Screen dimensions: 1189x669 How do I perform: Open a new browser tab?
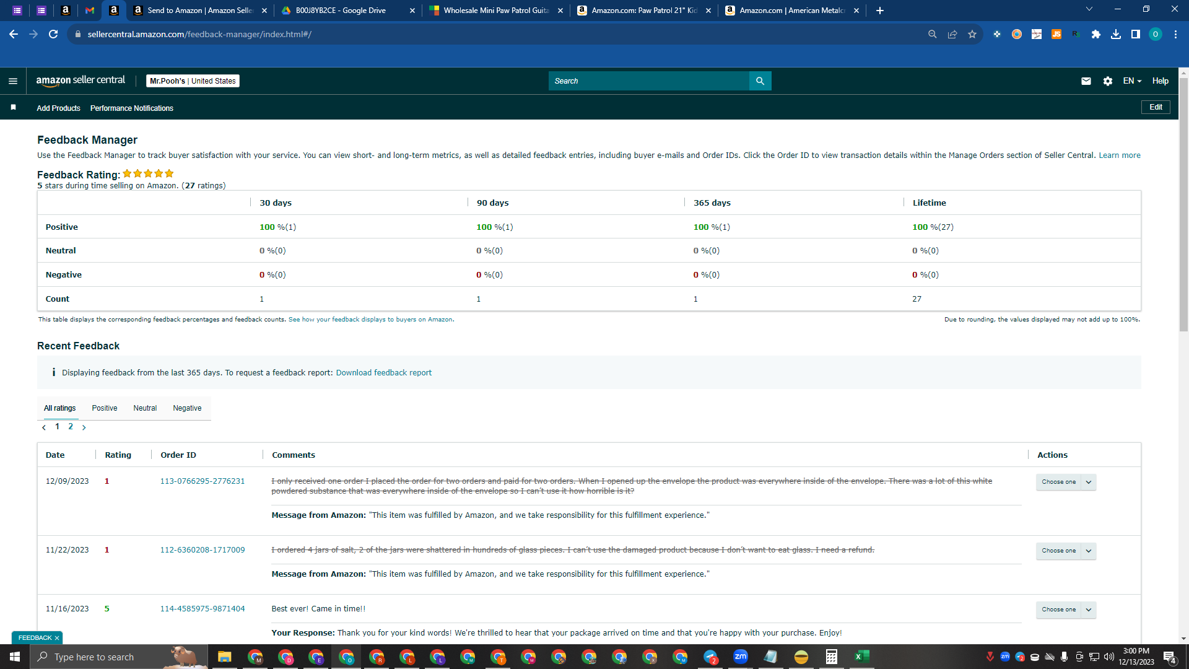pyautogui.click(x=880, y=11)
